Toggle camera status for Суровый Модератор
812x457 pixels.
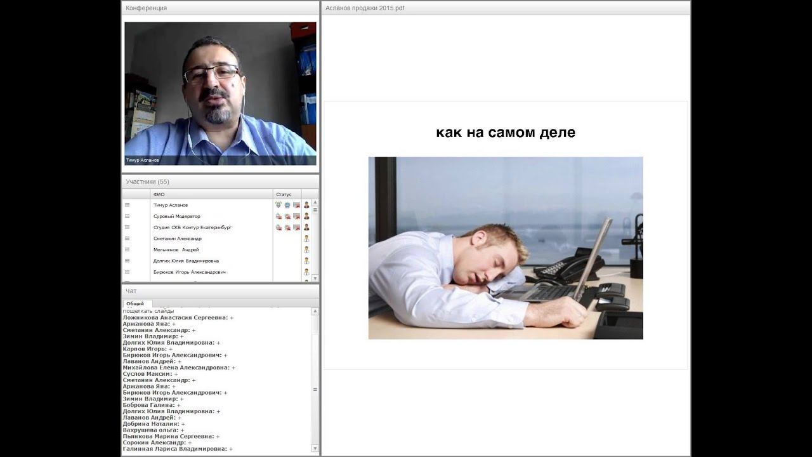tap(287, 216)
